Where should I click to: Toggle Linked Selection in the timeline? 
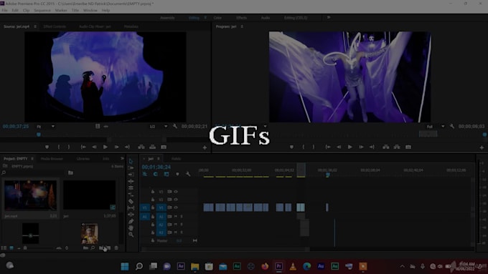point(166,175)
